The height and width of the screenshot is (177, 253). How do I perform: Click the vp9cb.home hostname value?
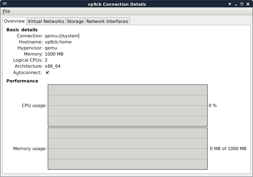coord(58,42)
